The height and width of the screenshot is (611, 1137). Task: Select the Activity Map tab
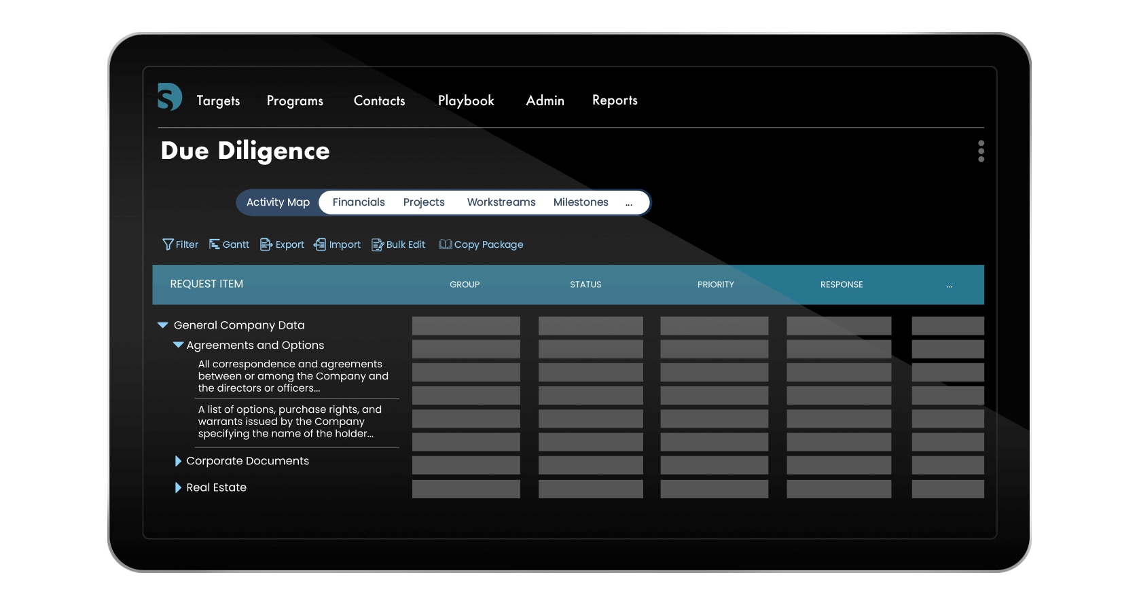pyautogui.click(x=278, y=202)
